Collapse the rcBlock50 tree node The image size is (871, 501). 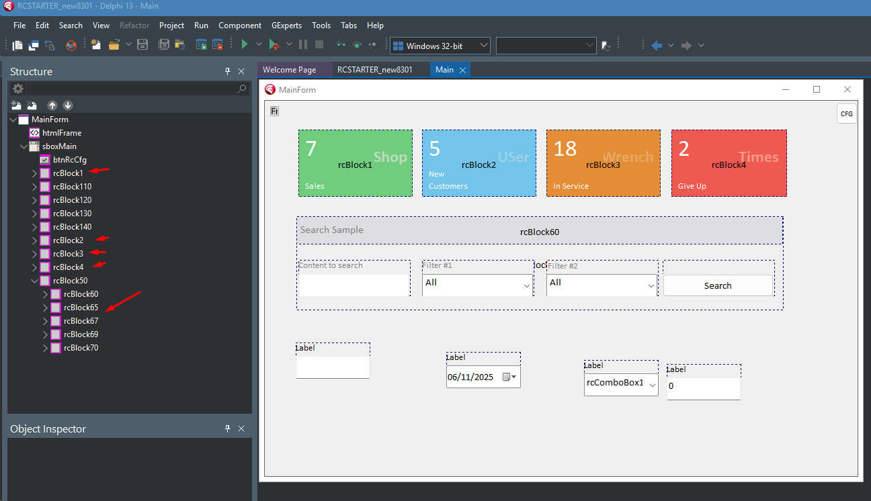[x=35, y=281]
